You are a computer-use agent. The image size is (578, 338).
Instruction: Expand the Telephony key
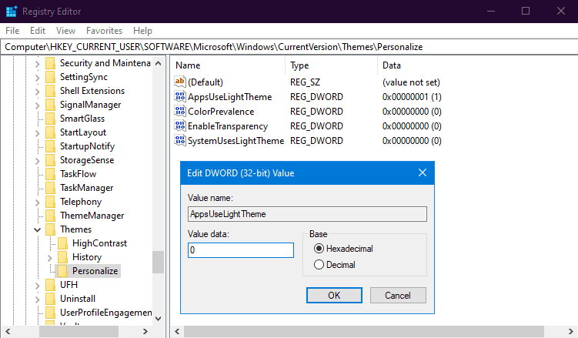tap(37, 202)
